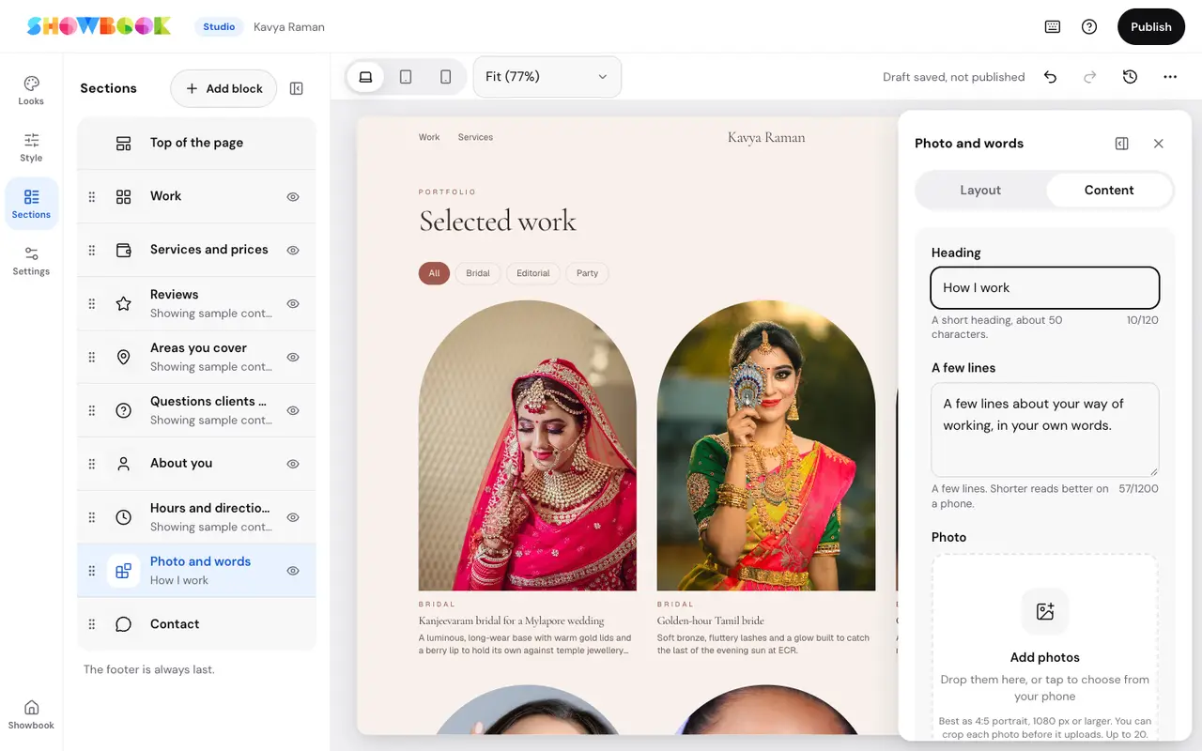Screen dimensions: 1202x751
Task: Hide the About you section
Action: [x=293, y=464]
